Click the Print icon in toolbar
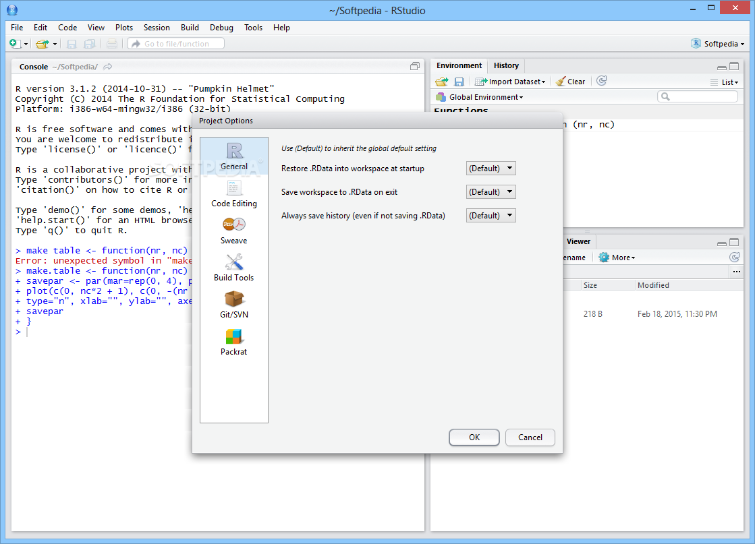 pyautogui.click(x=112, y=44)
